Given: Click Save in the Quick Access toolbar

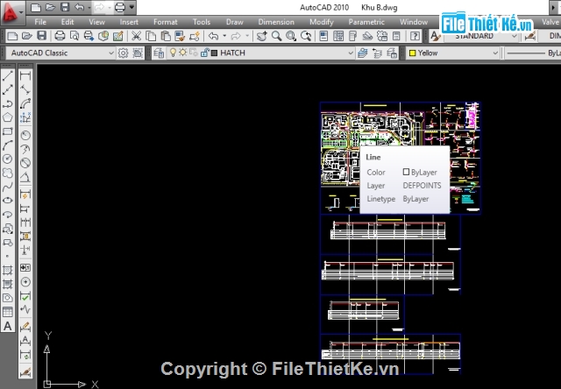Looking at the screenshot, I should 65,7.
